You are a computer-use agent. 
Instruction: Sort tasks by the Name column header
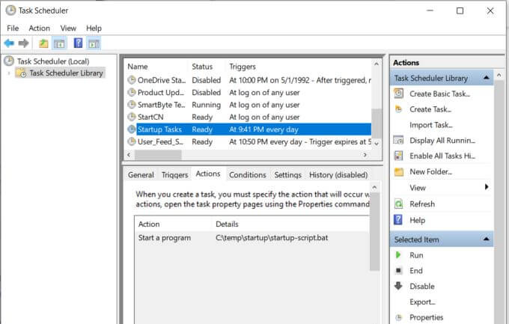pyautogui.click(x=138, y=67)
